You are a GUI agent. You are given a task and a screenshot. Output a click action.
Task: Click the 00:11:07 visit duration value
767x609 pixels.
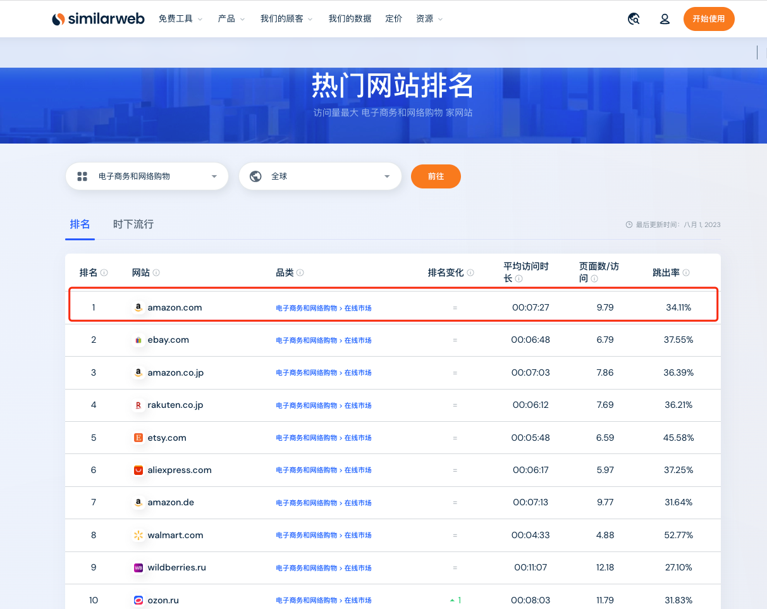[x=531, y=568]
